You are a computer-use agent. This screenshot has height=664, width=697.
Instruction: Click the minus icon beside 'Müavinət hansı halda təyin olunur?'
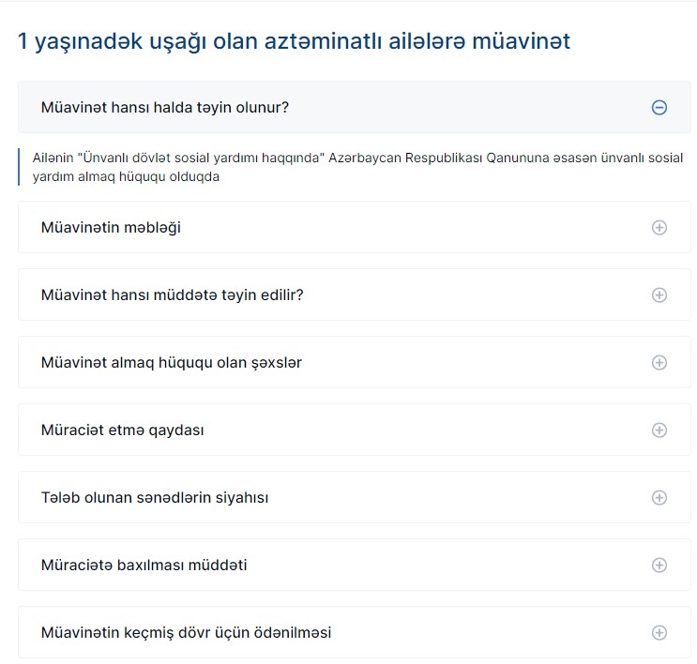tap(659, 108)
